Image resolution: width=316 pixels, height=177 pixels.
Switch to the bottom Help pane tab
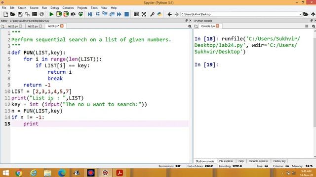pyautogui.click(x=241, y=161)
